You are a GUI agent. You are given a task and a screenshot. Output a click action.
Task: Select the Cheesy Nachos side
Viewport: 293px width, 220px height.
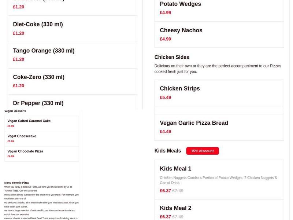point(181,30)
